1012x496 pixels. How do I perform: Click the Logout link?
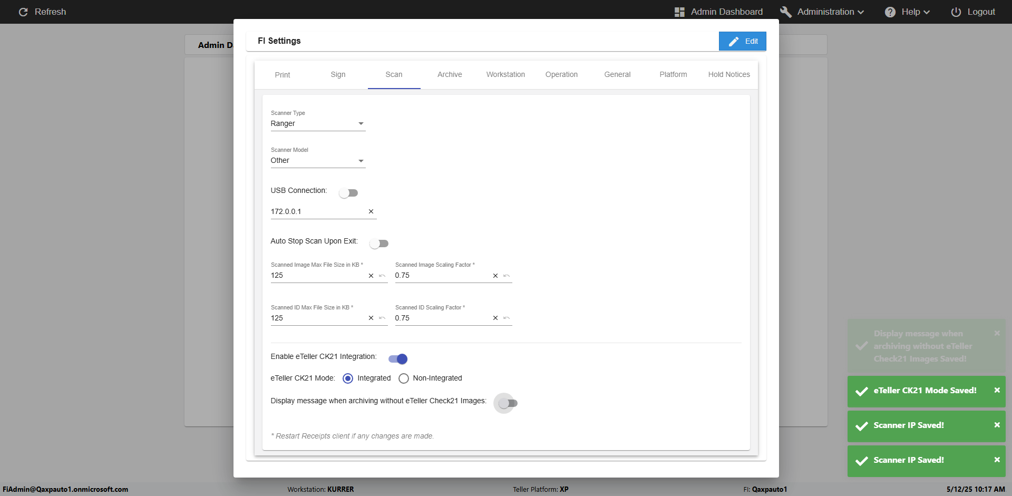pos(973,12)
